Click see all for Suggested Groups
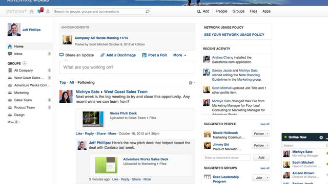The height and width of the screenshot is (184, 328). (x=264, y=168)
